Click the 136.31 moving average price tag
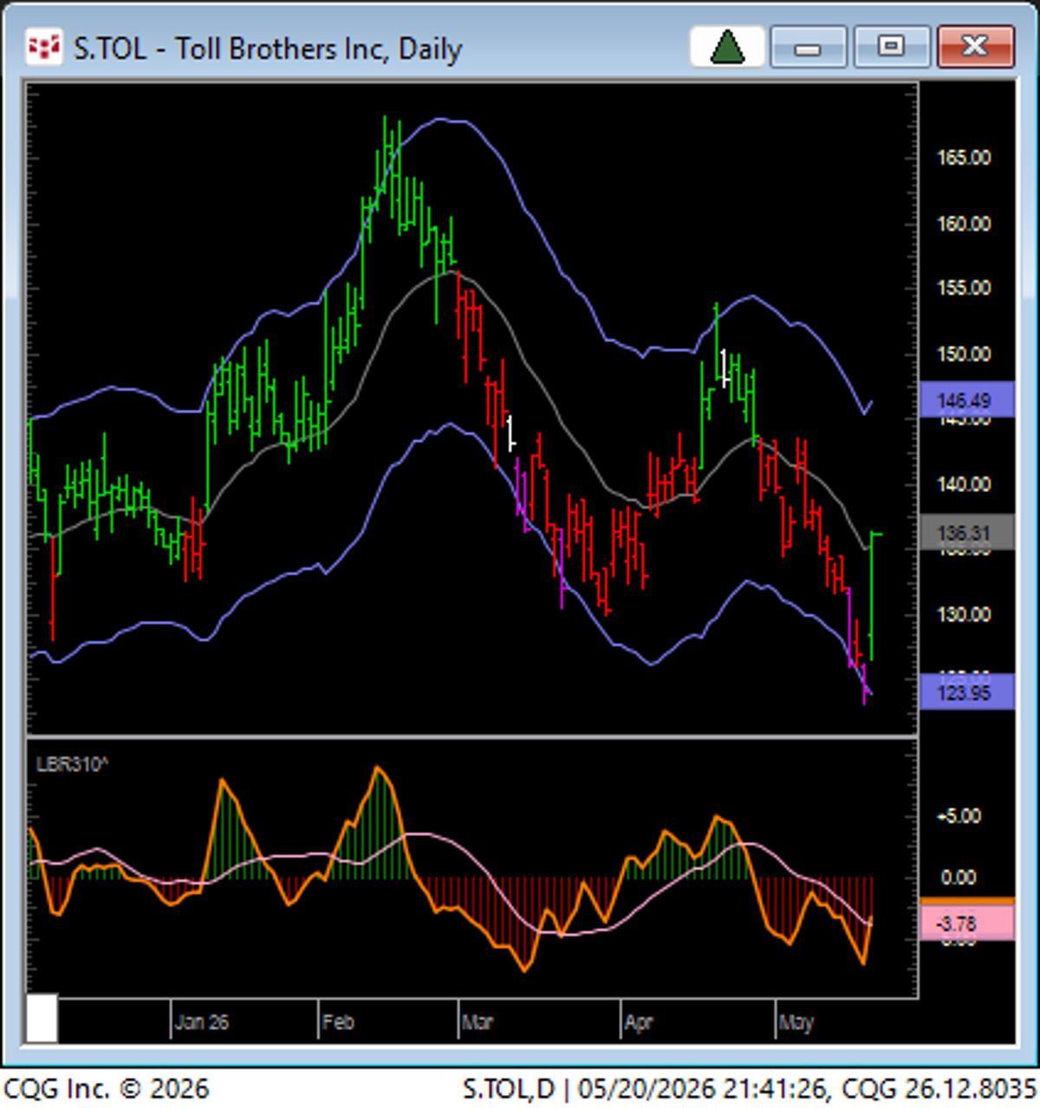 pyautogui.click(x=965, y=532)
